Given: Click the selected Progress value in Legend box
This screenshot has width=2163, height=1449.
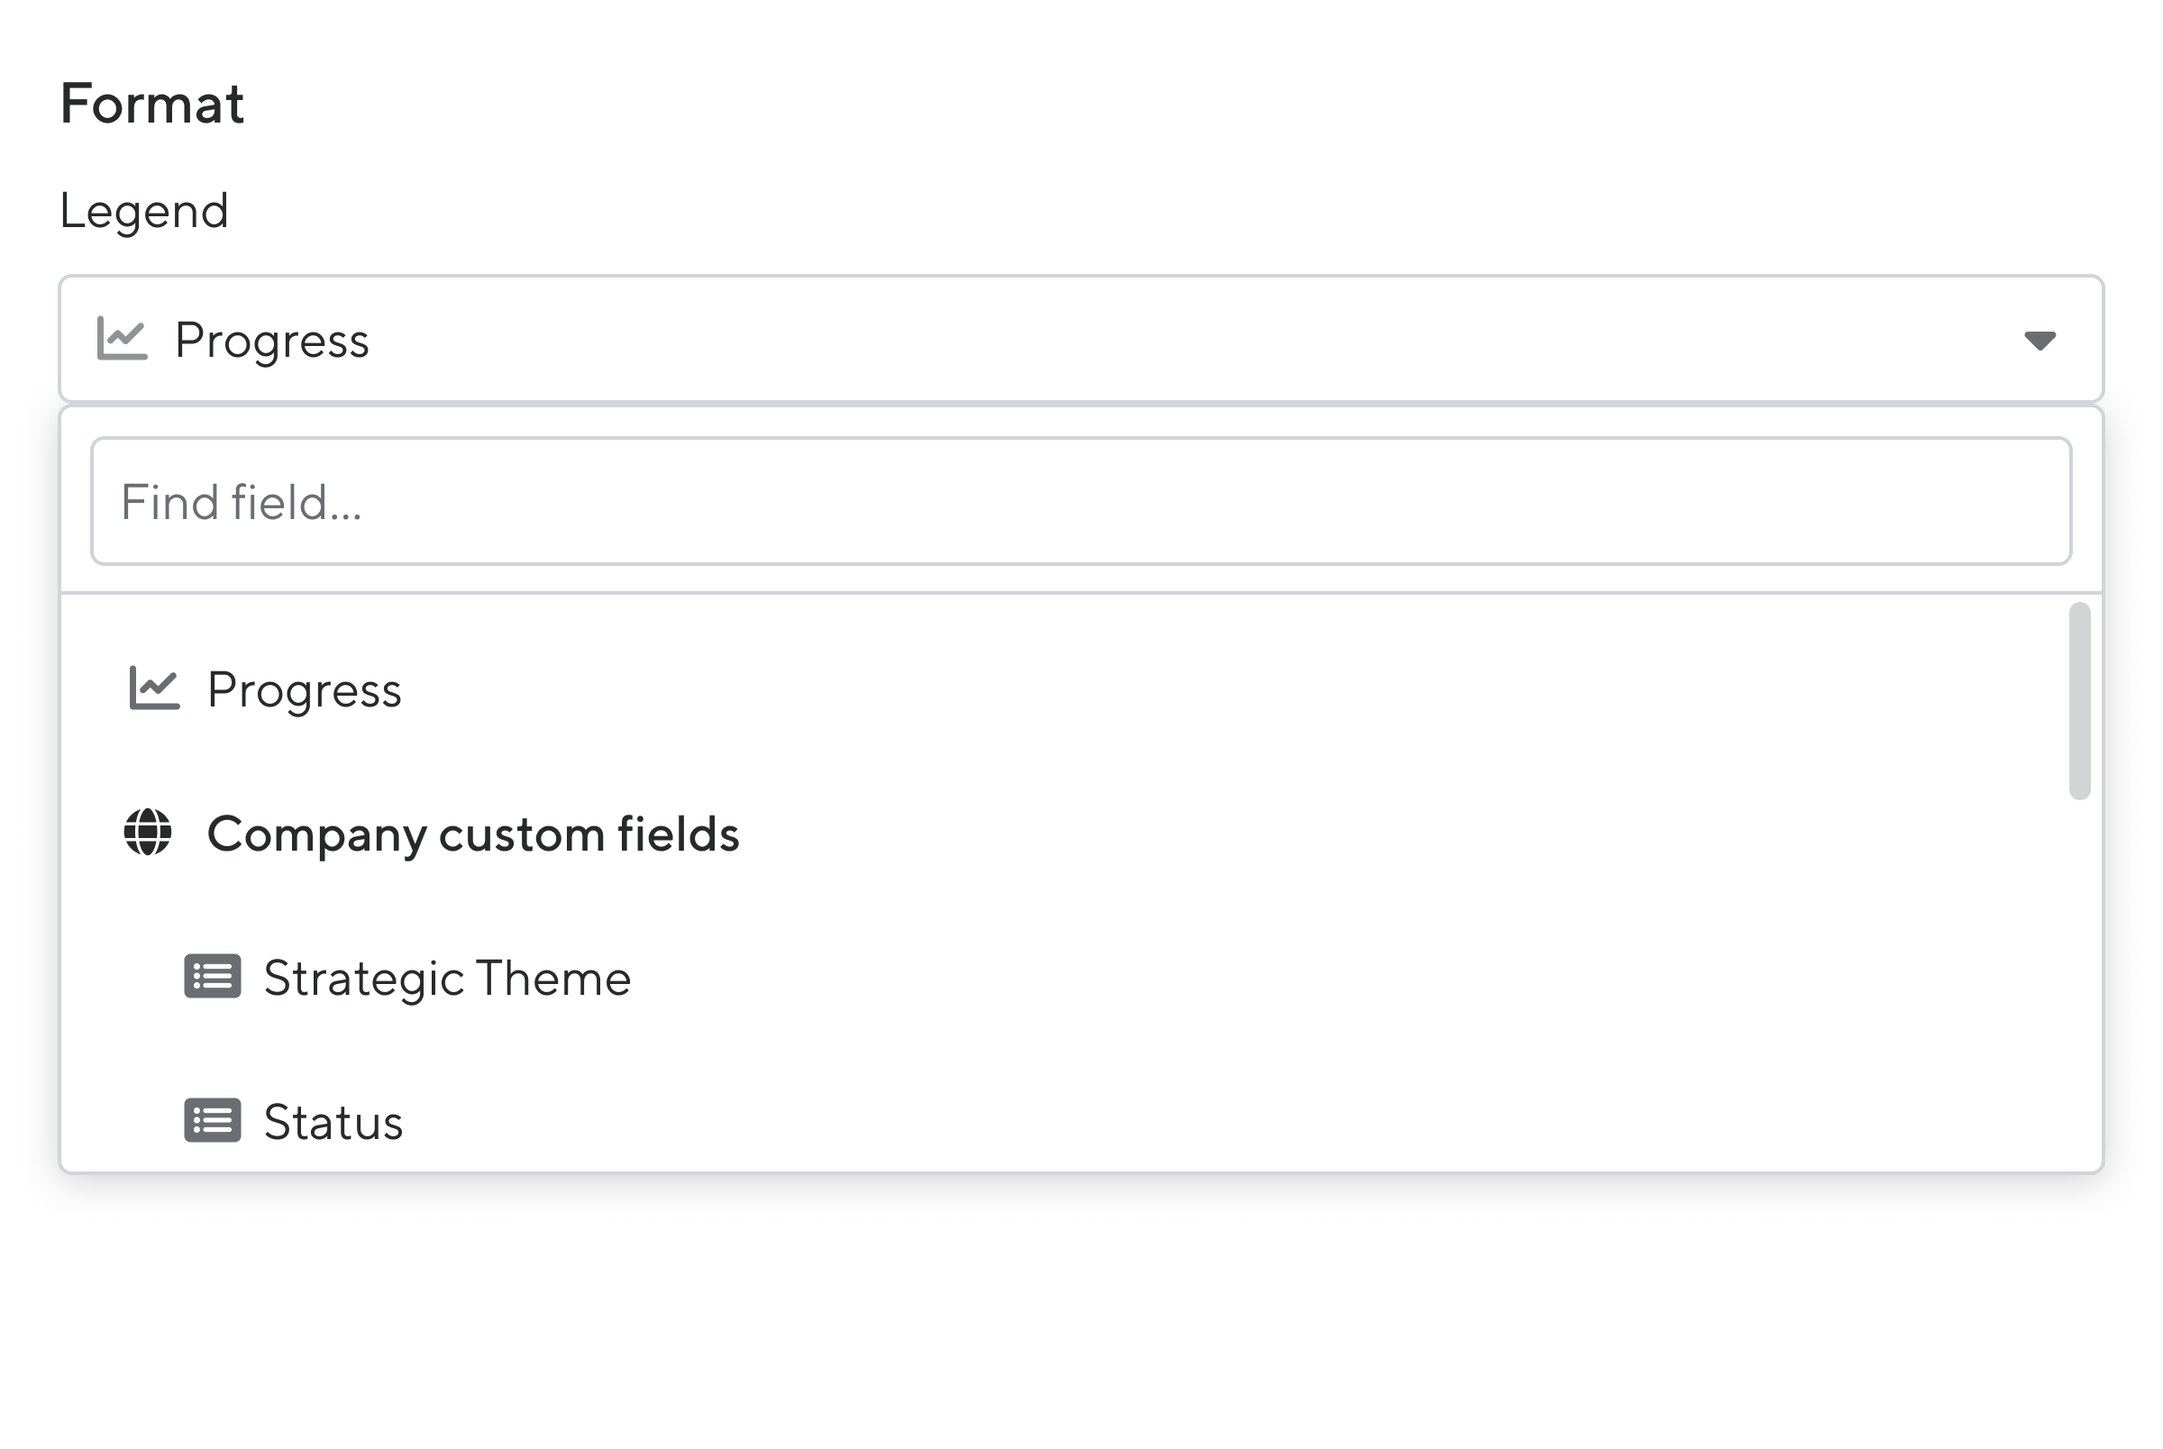Looking at the screenshot, I should pyautogui.click(x=271, y=340).
